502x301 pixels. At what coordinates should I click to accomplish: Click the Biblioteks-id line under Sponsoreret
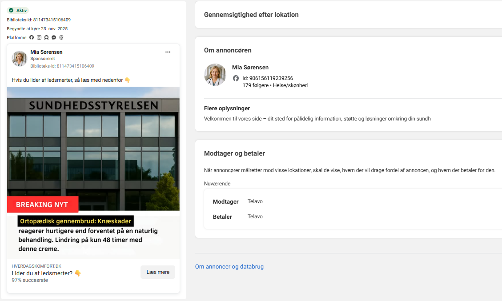click(62, 66)
